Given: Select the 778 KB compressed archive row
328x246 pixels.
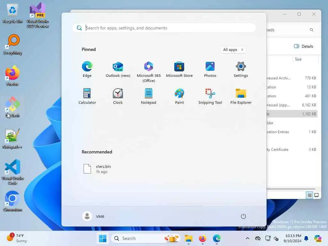Looking at the screenshot, I should [x=292, y=78].
